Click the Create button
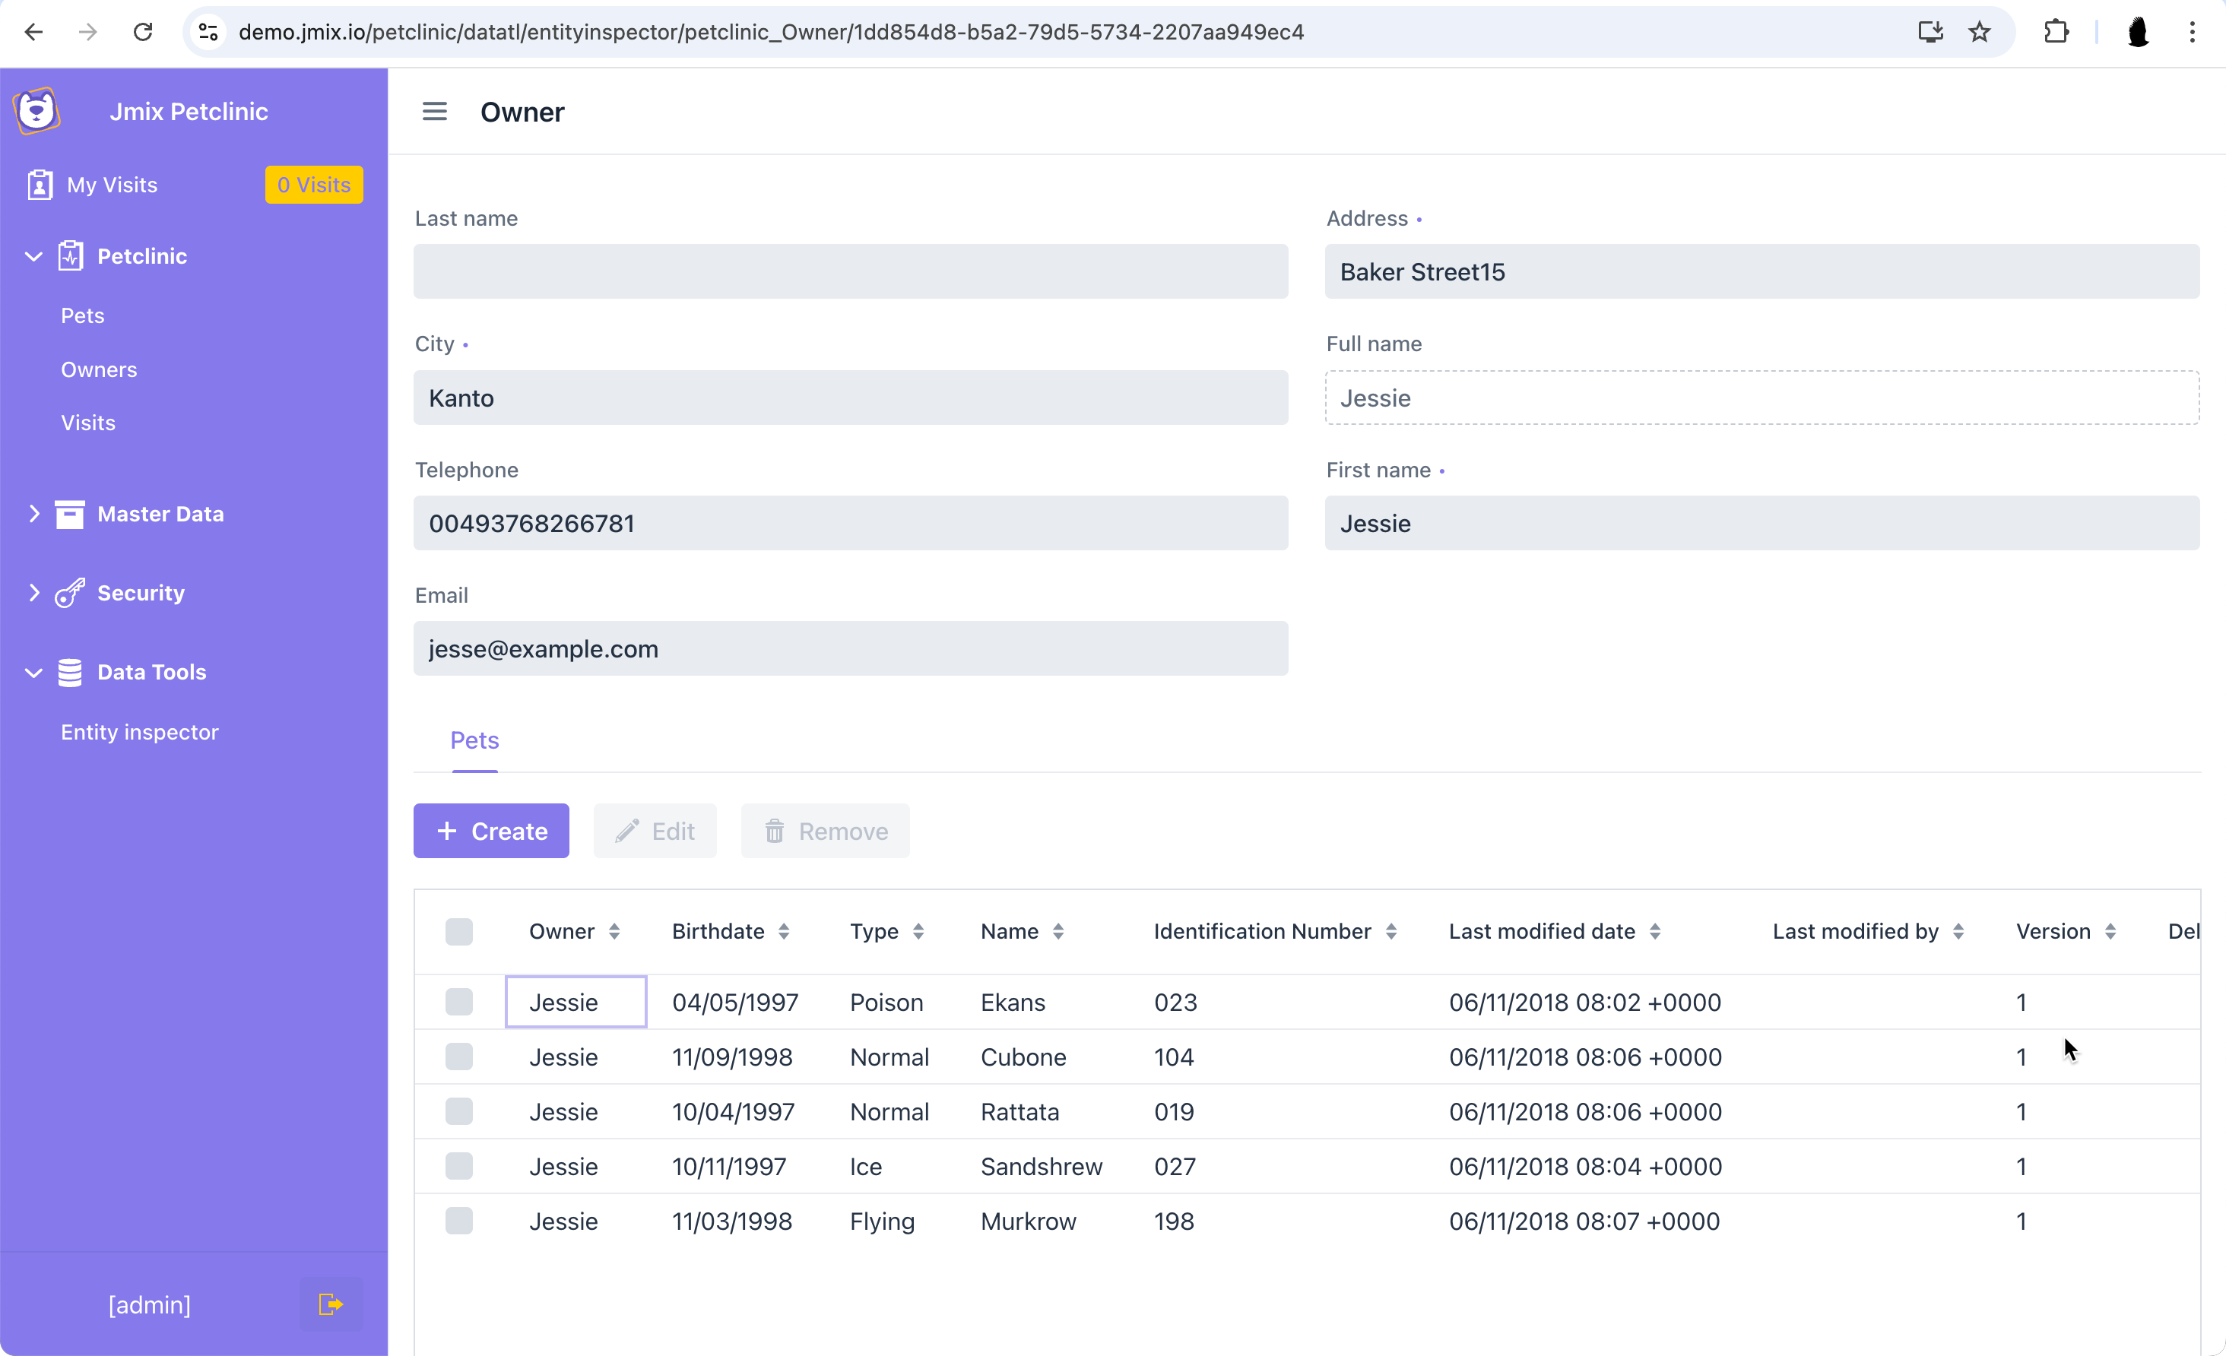 [491, 831]
